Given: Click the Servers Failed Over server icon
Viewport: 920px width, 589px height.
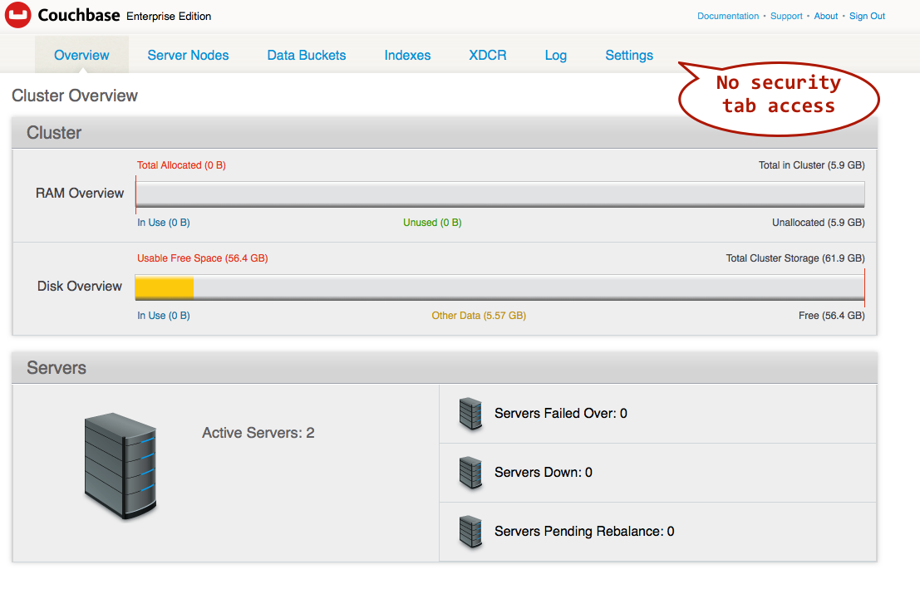Looking at the screenshot, I should coord(470,414).
